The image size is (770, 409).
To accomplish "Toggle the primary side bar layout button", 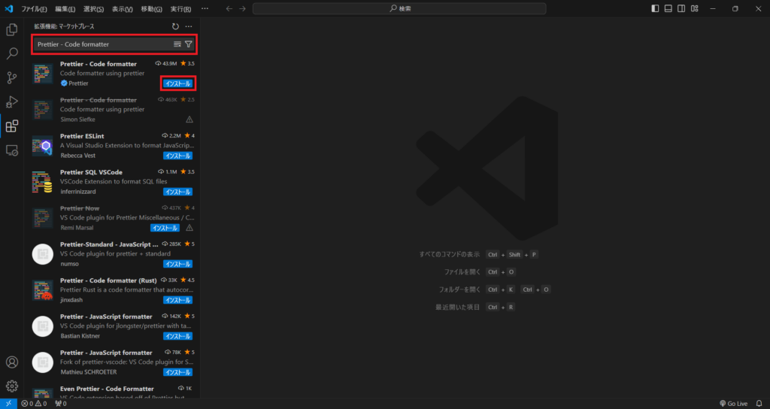I will (655, 8).
